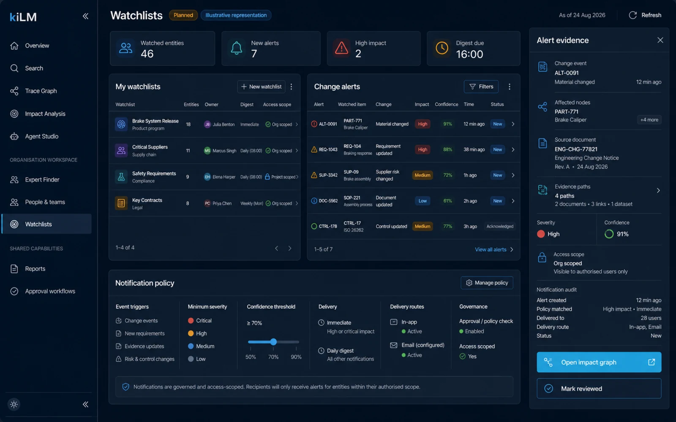Viewport: 676px width, 422px height.
Task: Open Change alerts more options menu
Action: tap(510, 87)
